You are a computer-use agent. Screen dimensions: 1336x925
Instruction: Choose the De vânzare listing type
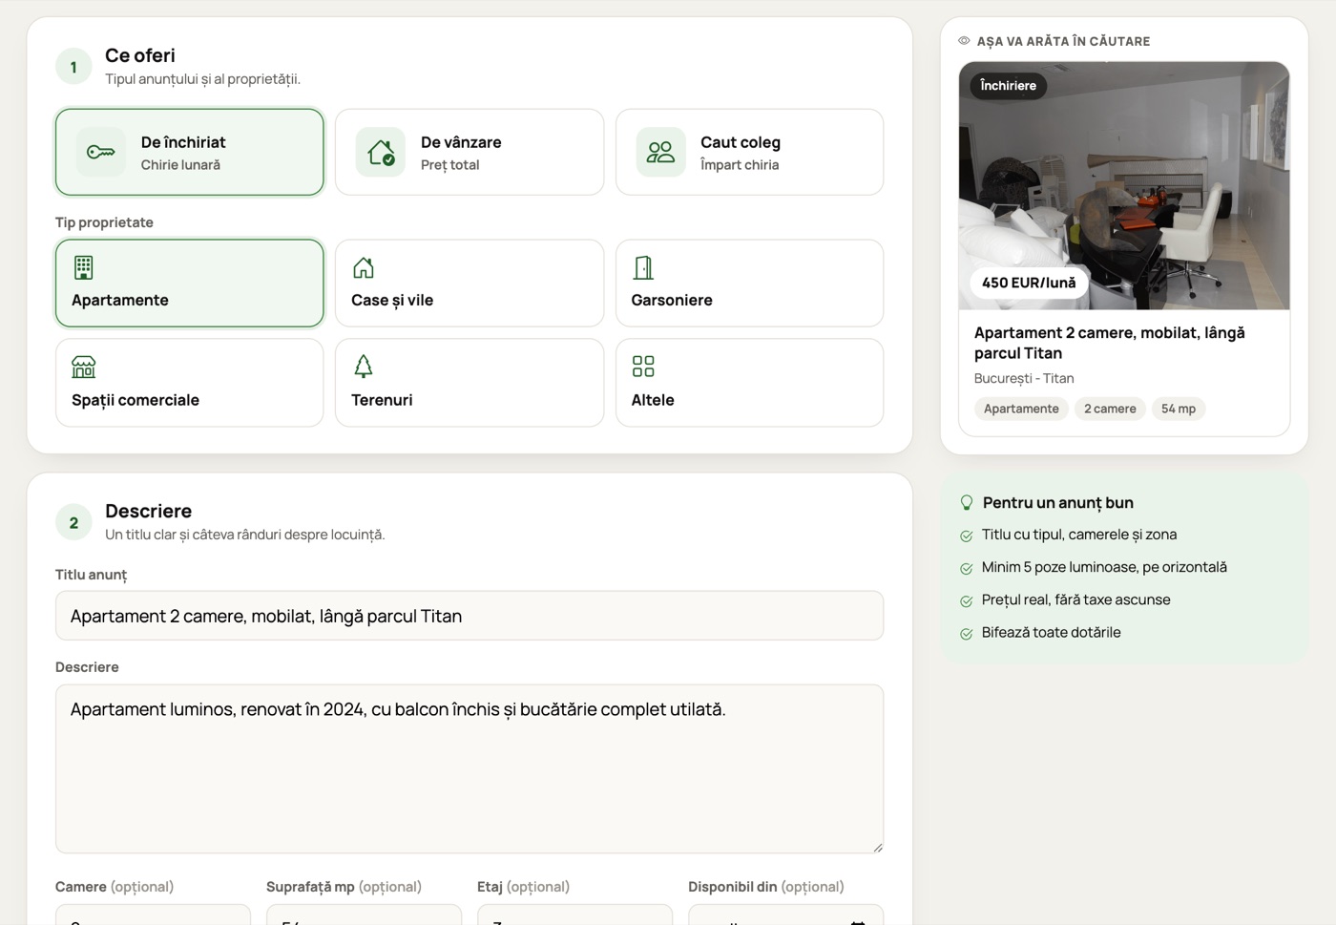470,152
